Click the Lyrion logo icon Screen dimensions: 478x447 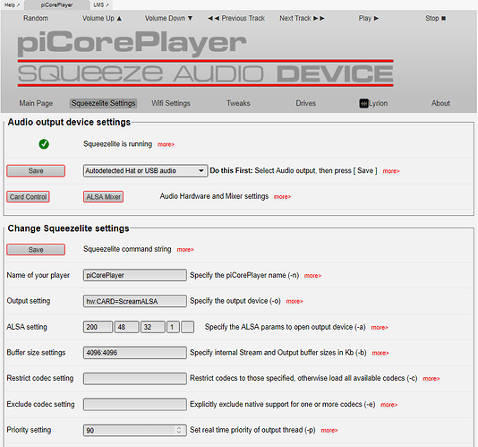coord(363,103)
